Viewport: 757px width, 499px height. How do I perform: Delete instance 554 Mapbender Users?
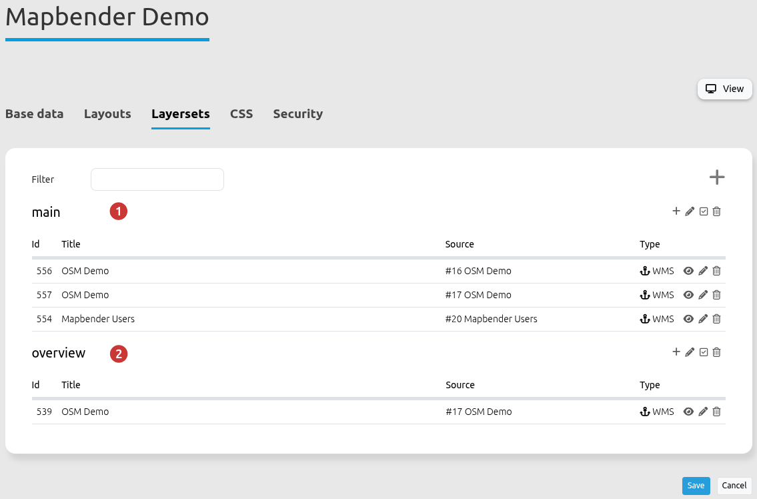716,319
